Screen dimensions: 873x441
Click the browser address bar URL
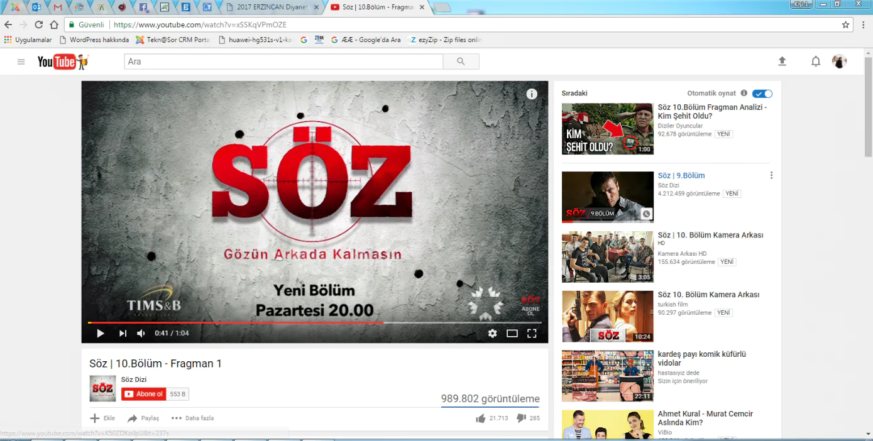point(200,24)
